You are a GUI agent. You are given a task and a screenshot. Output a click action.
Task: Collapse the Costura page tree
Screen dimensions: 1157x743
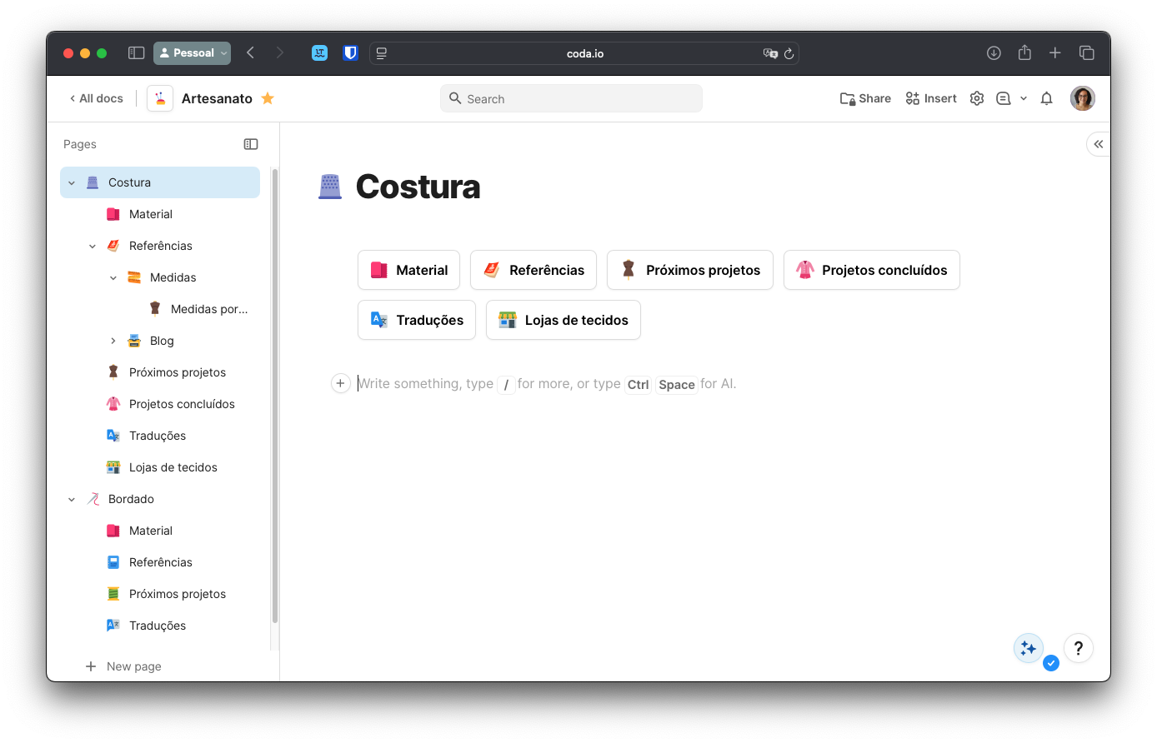point(71,182)
